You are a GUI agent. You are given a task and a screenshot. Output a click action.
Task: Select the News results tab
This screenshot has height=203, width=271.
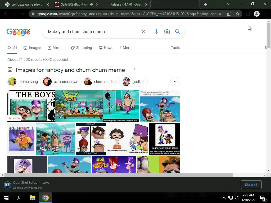coord(106,48)
